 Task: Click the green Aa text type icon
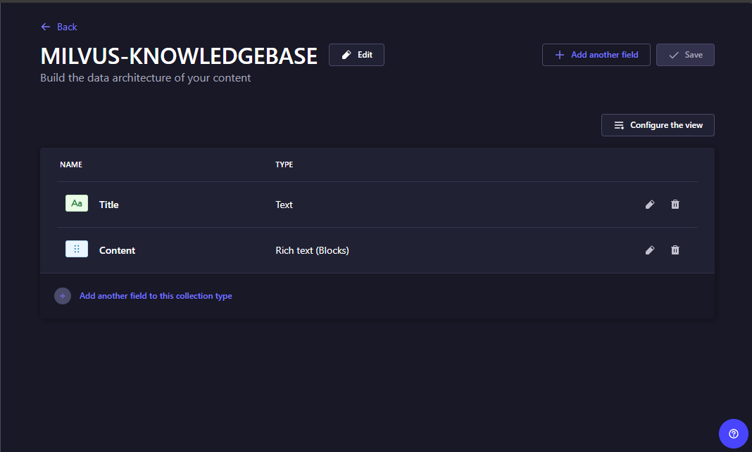[77, 204]
